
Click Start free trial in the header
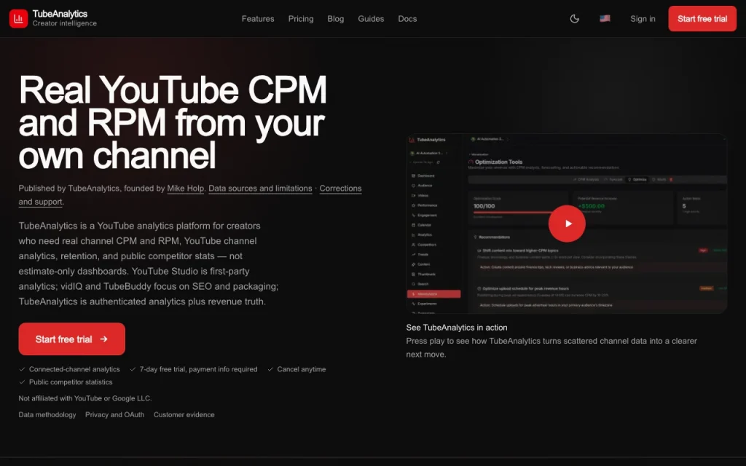pyautogui.click(x=702, y=18)
